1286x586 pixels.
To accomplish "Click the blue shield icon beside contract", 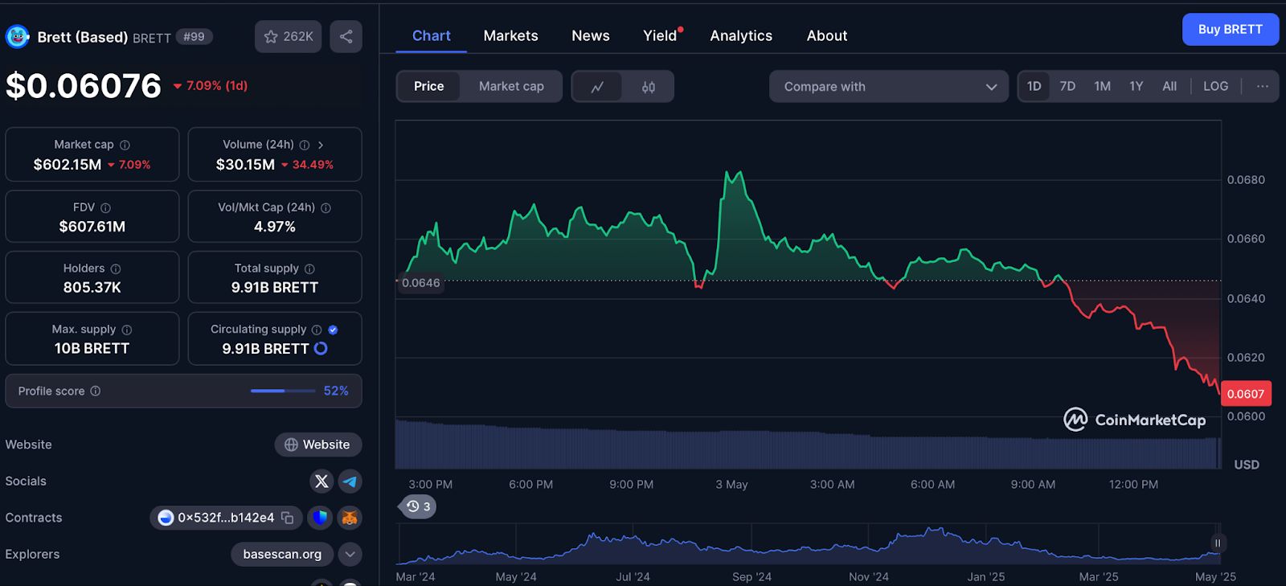I will [320, 518].
